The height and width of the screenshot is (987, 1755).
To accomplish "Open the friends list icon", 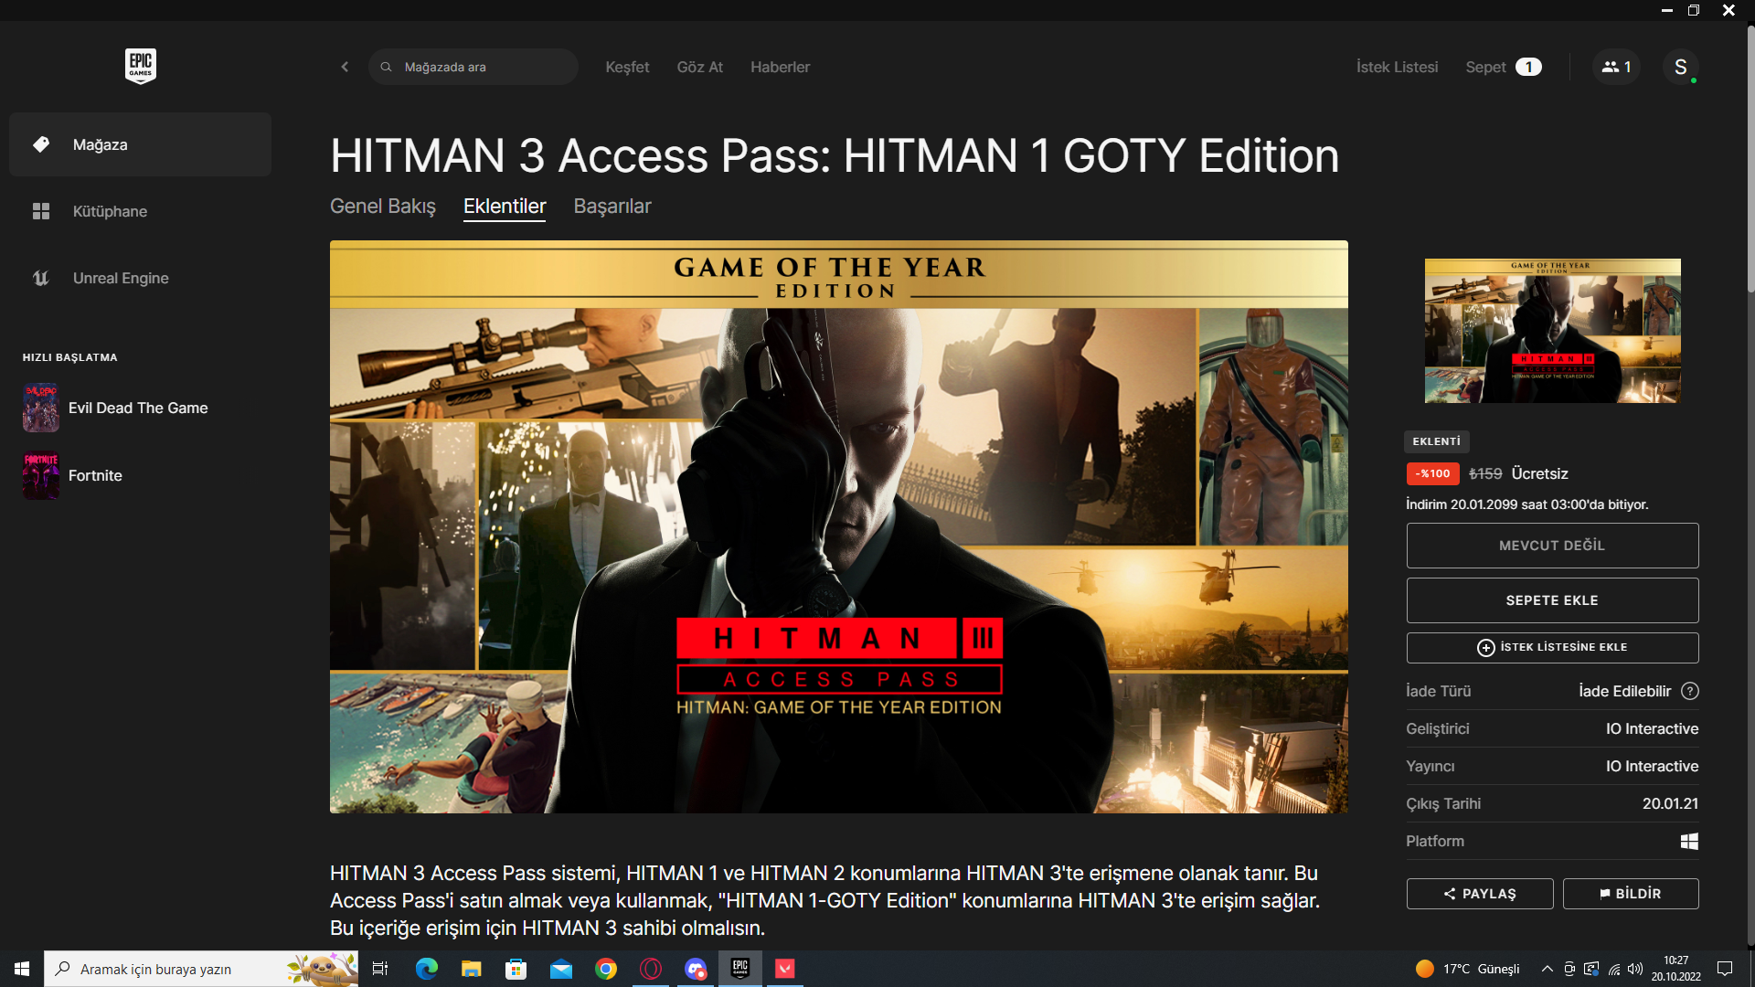I will click(1615, 67).
